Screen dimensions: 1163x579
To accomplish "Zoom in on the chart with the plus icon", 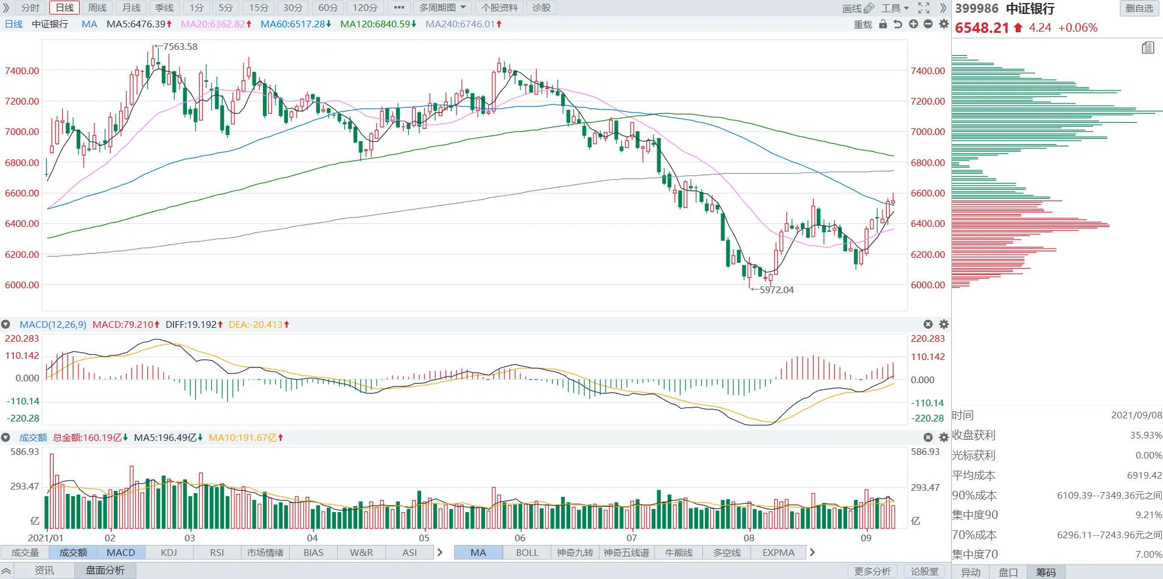I will coord(913,24).
